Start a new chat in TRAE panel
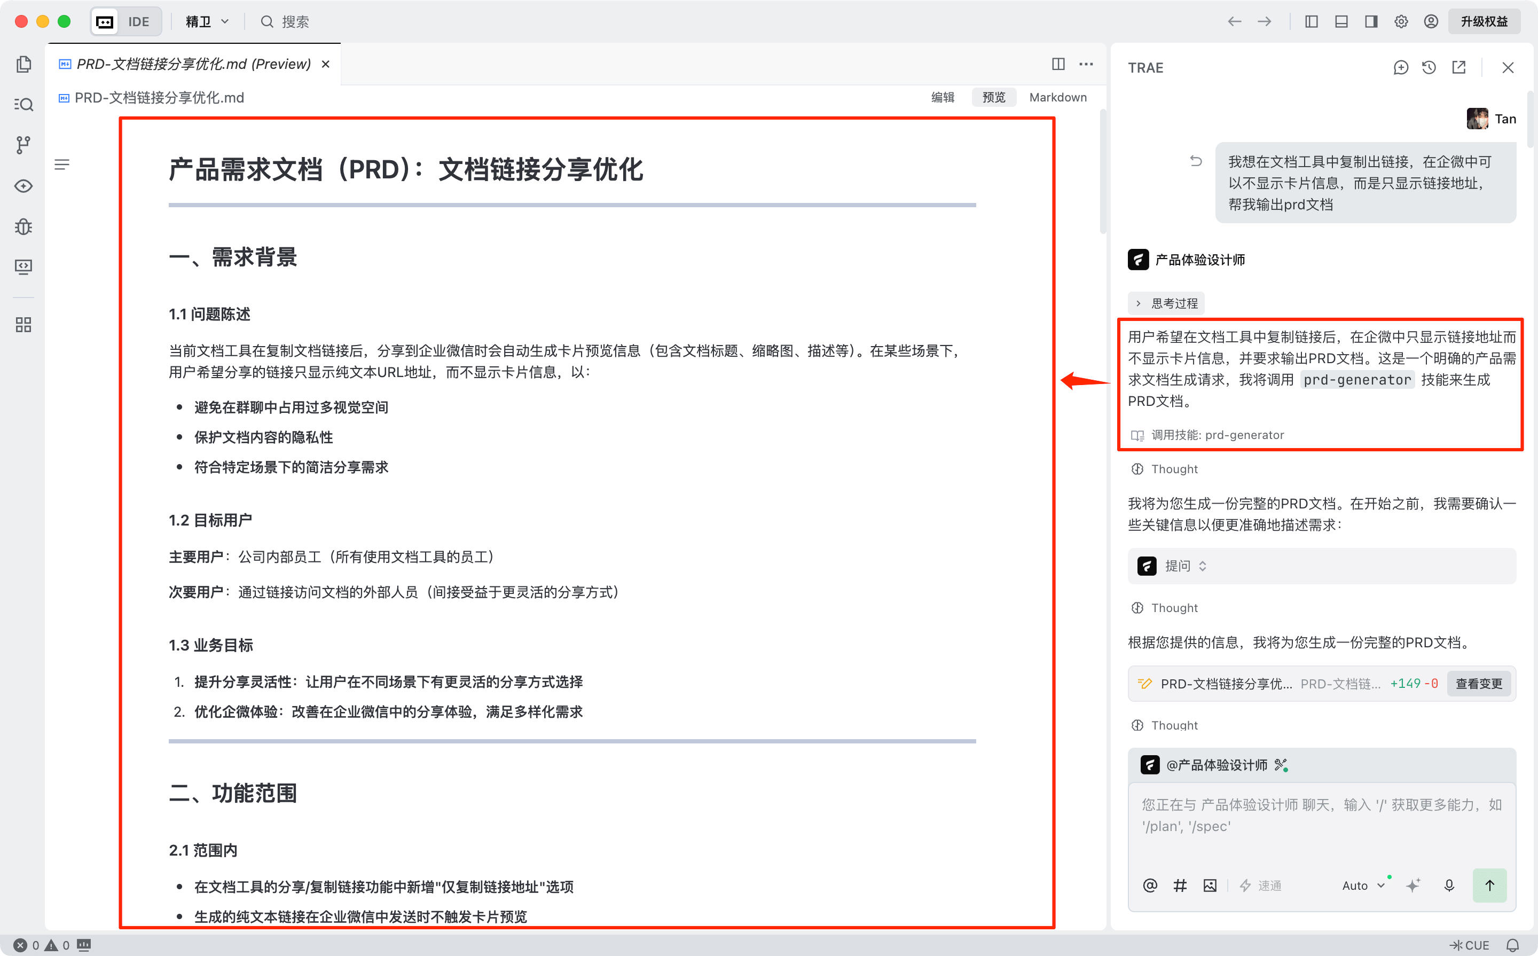This screenshot has height=956, width=1538. (x=1401, y=68)
